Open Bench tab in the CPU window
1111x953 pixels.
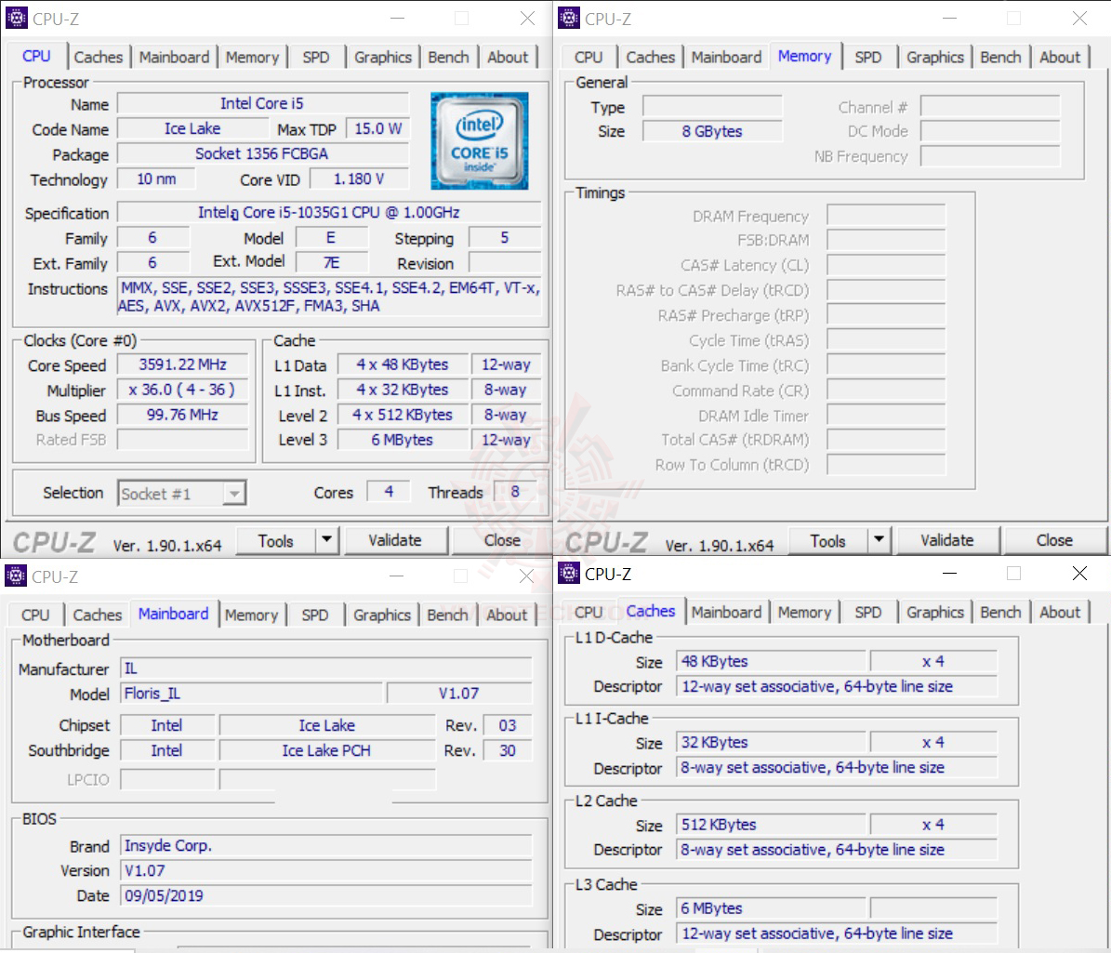(x=448, y=58)
